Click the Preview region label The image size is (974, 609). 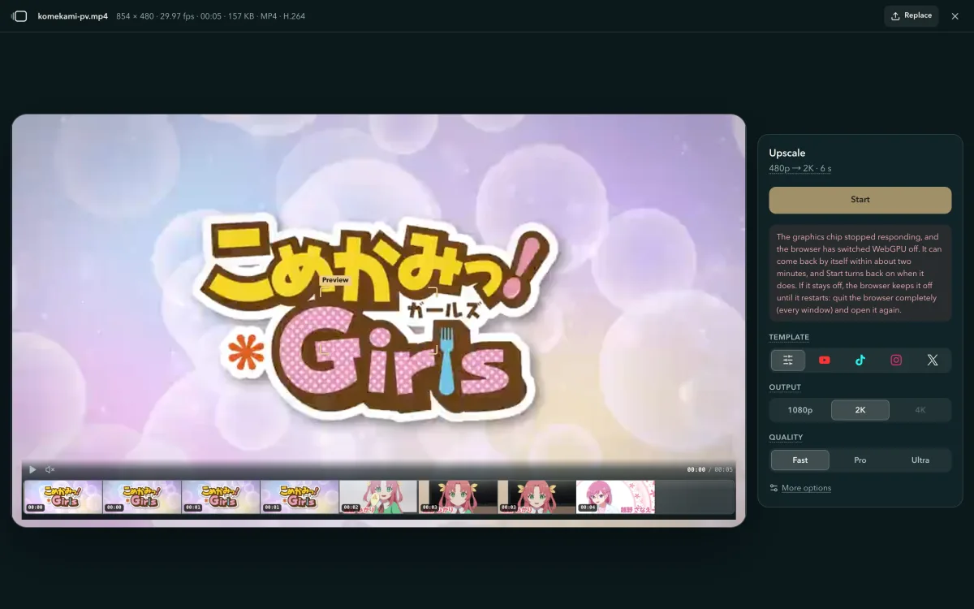pos(335,280)
